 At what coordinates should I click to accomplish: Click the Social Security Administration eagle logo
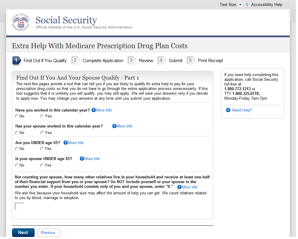[x=21, y=22]
